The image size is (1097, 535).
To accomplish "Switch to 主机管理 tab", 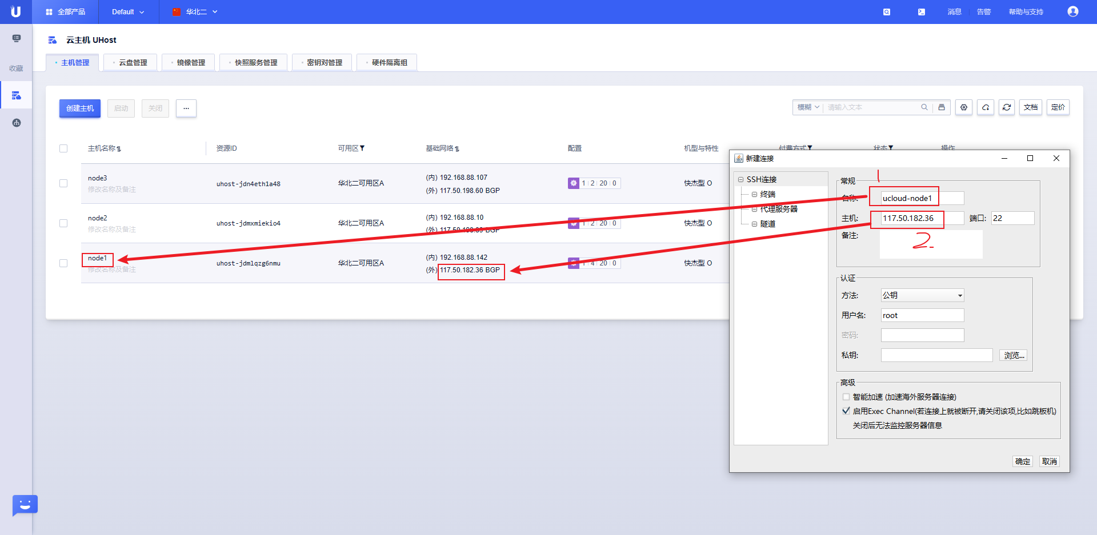I will pos(73,63).
